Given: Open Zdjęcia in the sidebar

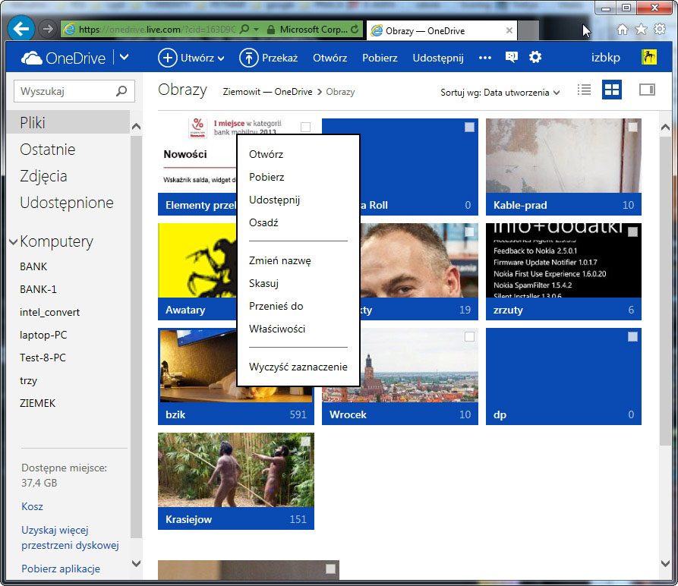Looking at the screenshot, I should pos(43,176).
